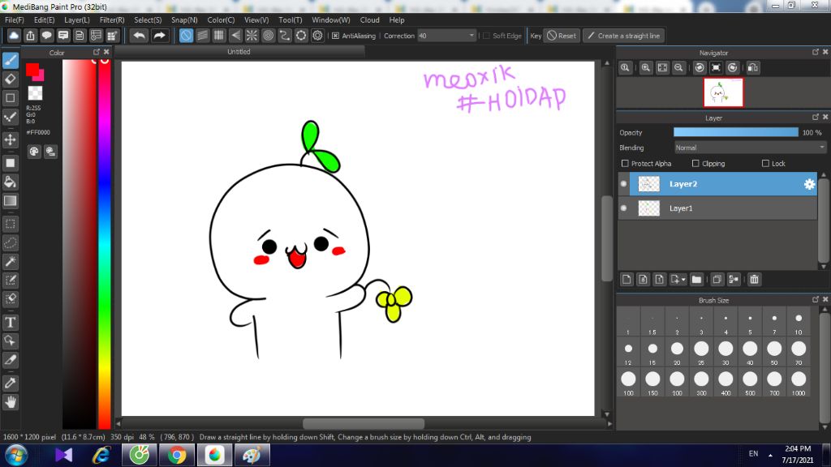Click Create a straight line button
This screenshot has height=467, width=831.
coord(624,36)
